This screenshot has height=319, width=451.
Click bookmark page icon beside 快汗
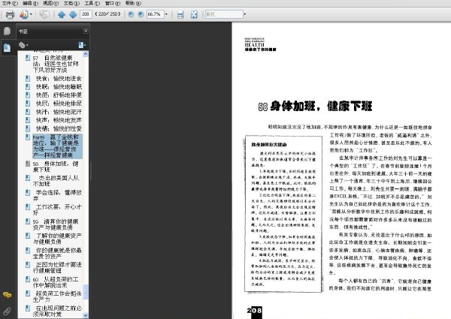[28, 111]
